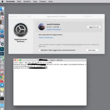Go back in System Preferences toolbar
Viewport: 110px width, 110px height.
(20, 16)
